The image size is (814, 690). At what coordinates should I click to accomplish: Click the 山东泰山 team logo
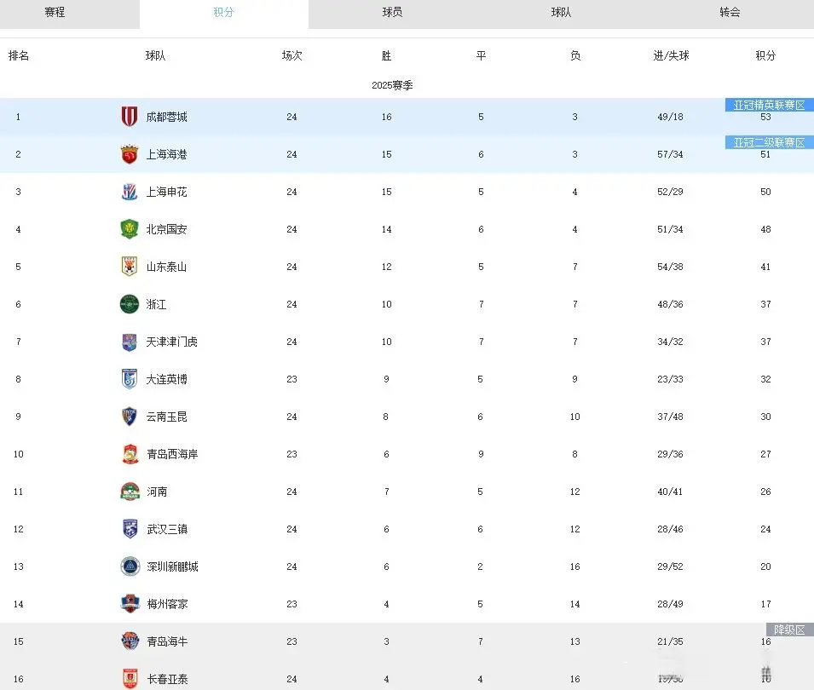pyautogui.click(x=128, y=267)
